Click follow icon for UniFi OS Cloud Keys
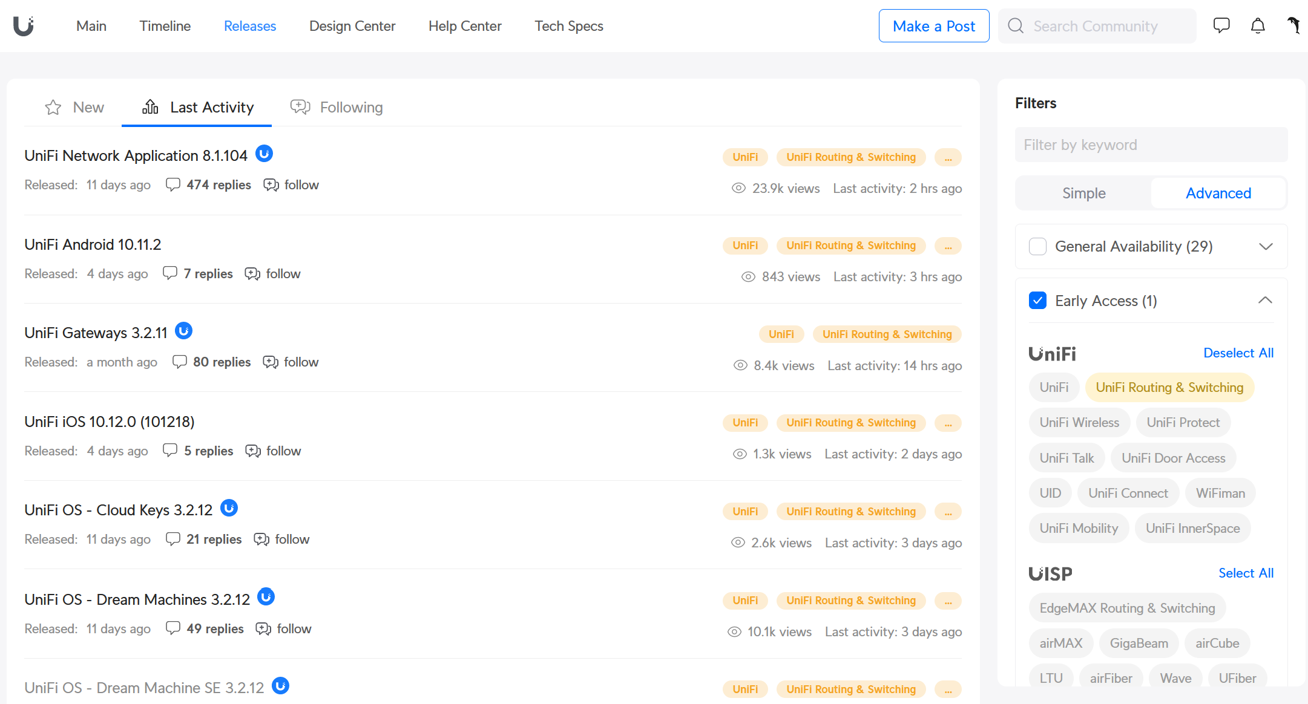 pos(261,539)
